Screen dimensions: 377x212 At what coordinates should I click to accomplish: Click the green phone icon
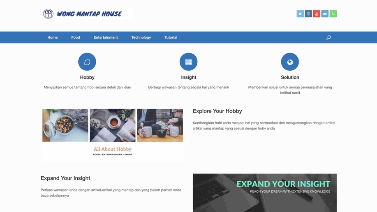tap(333, 14)
